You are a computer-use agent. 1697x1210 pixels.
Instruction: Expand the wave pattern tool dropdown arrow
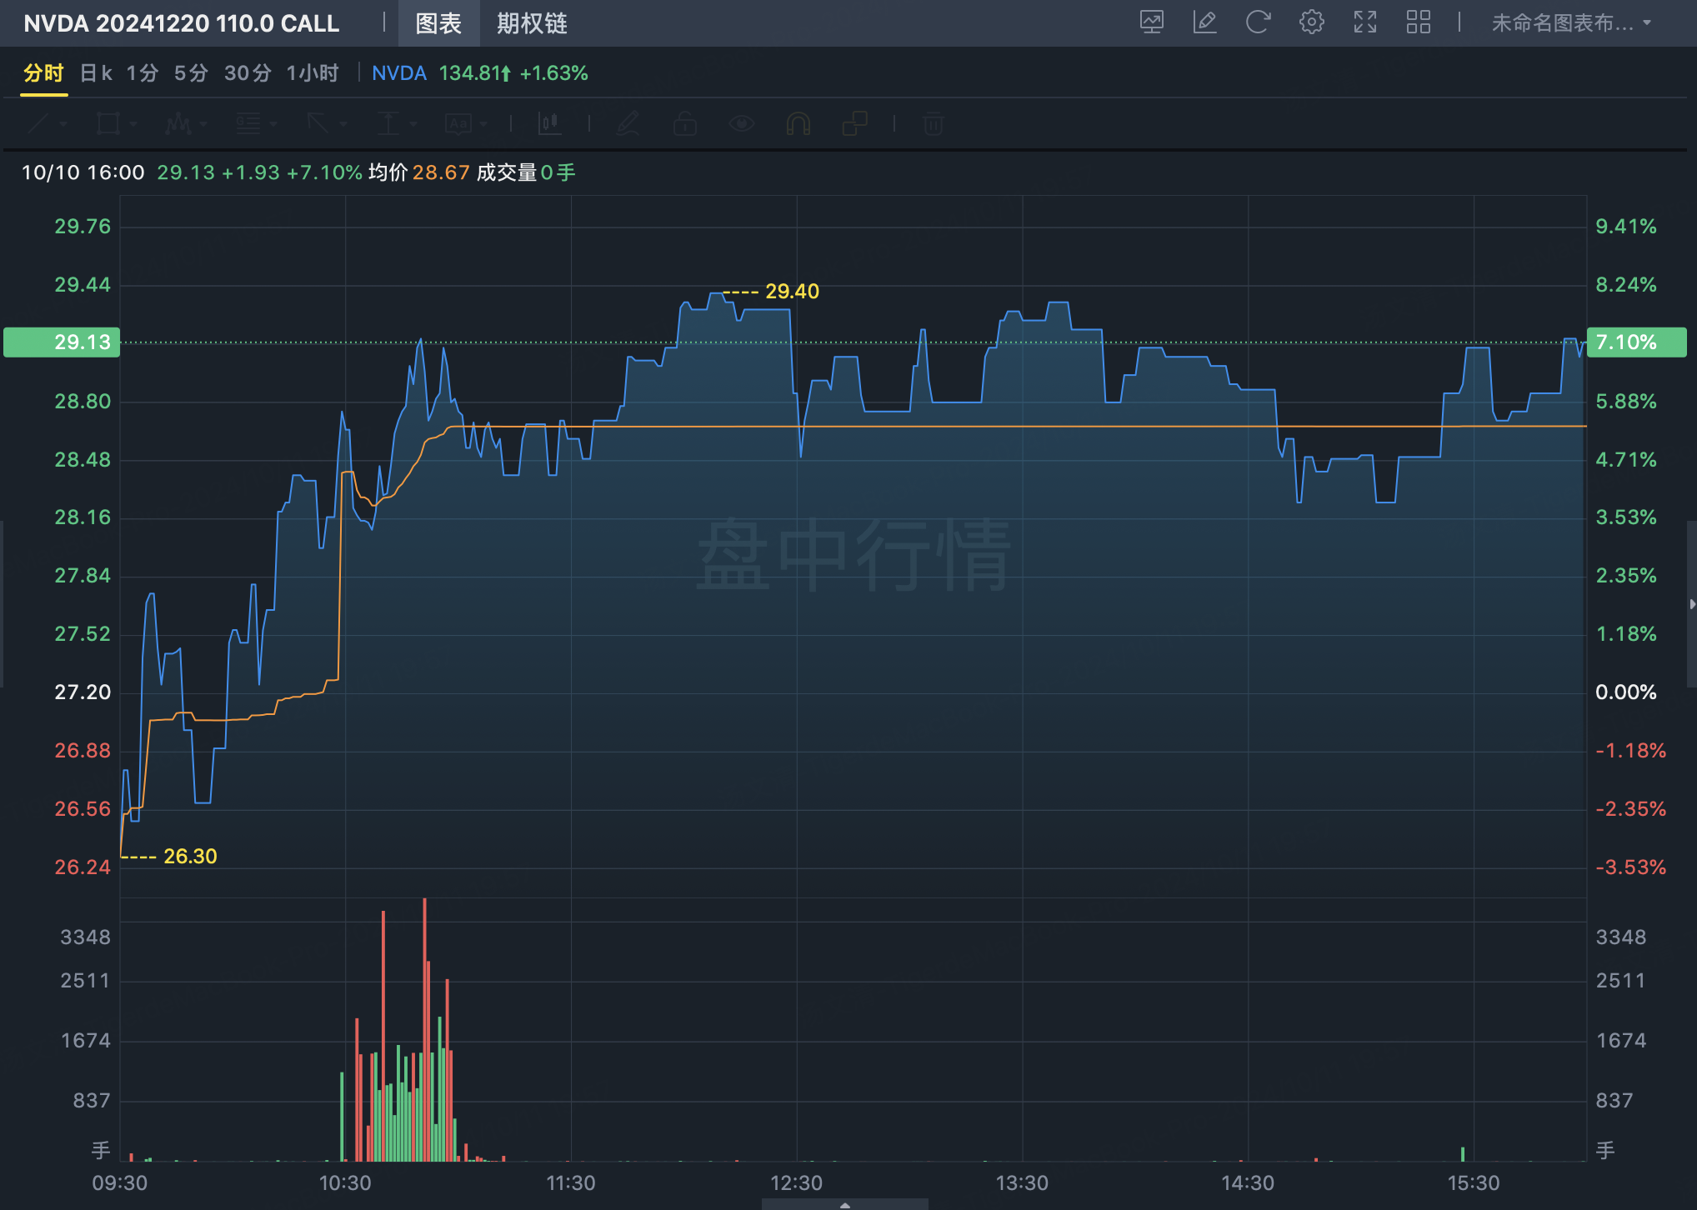coord(203,125)
